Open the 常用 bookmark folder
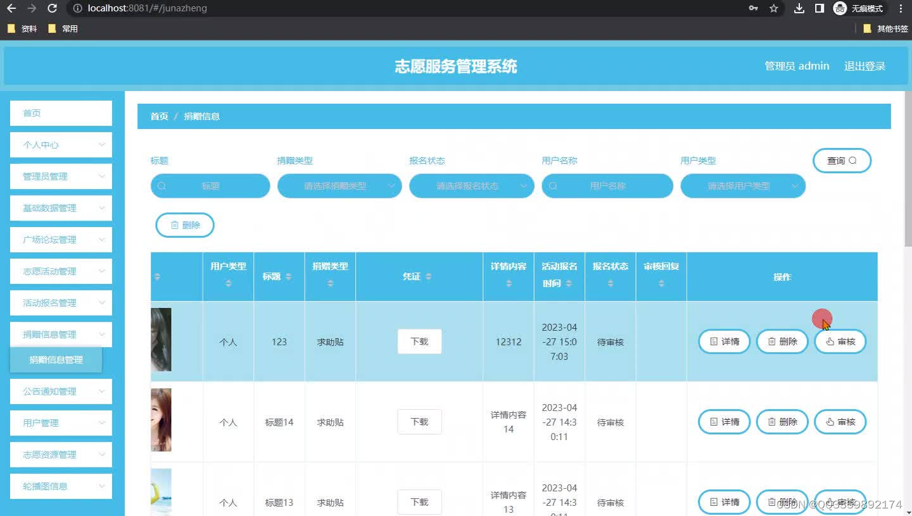 [63, 28]
